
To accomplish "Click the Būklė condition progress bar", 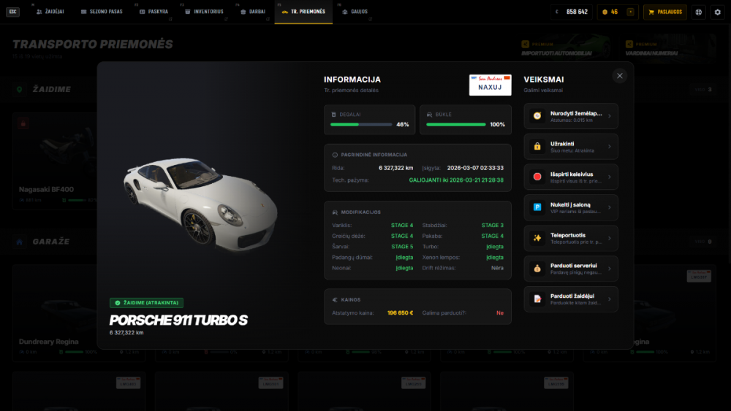I will click(x=456, y=125).
